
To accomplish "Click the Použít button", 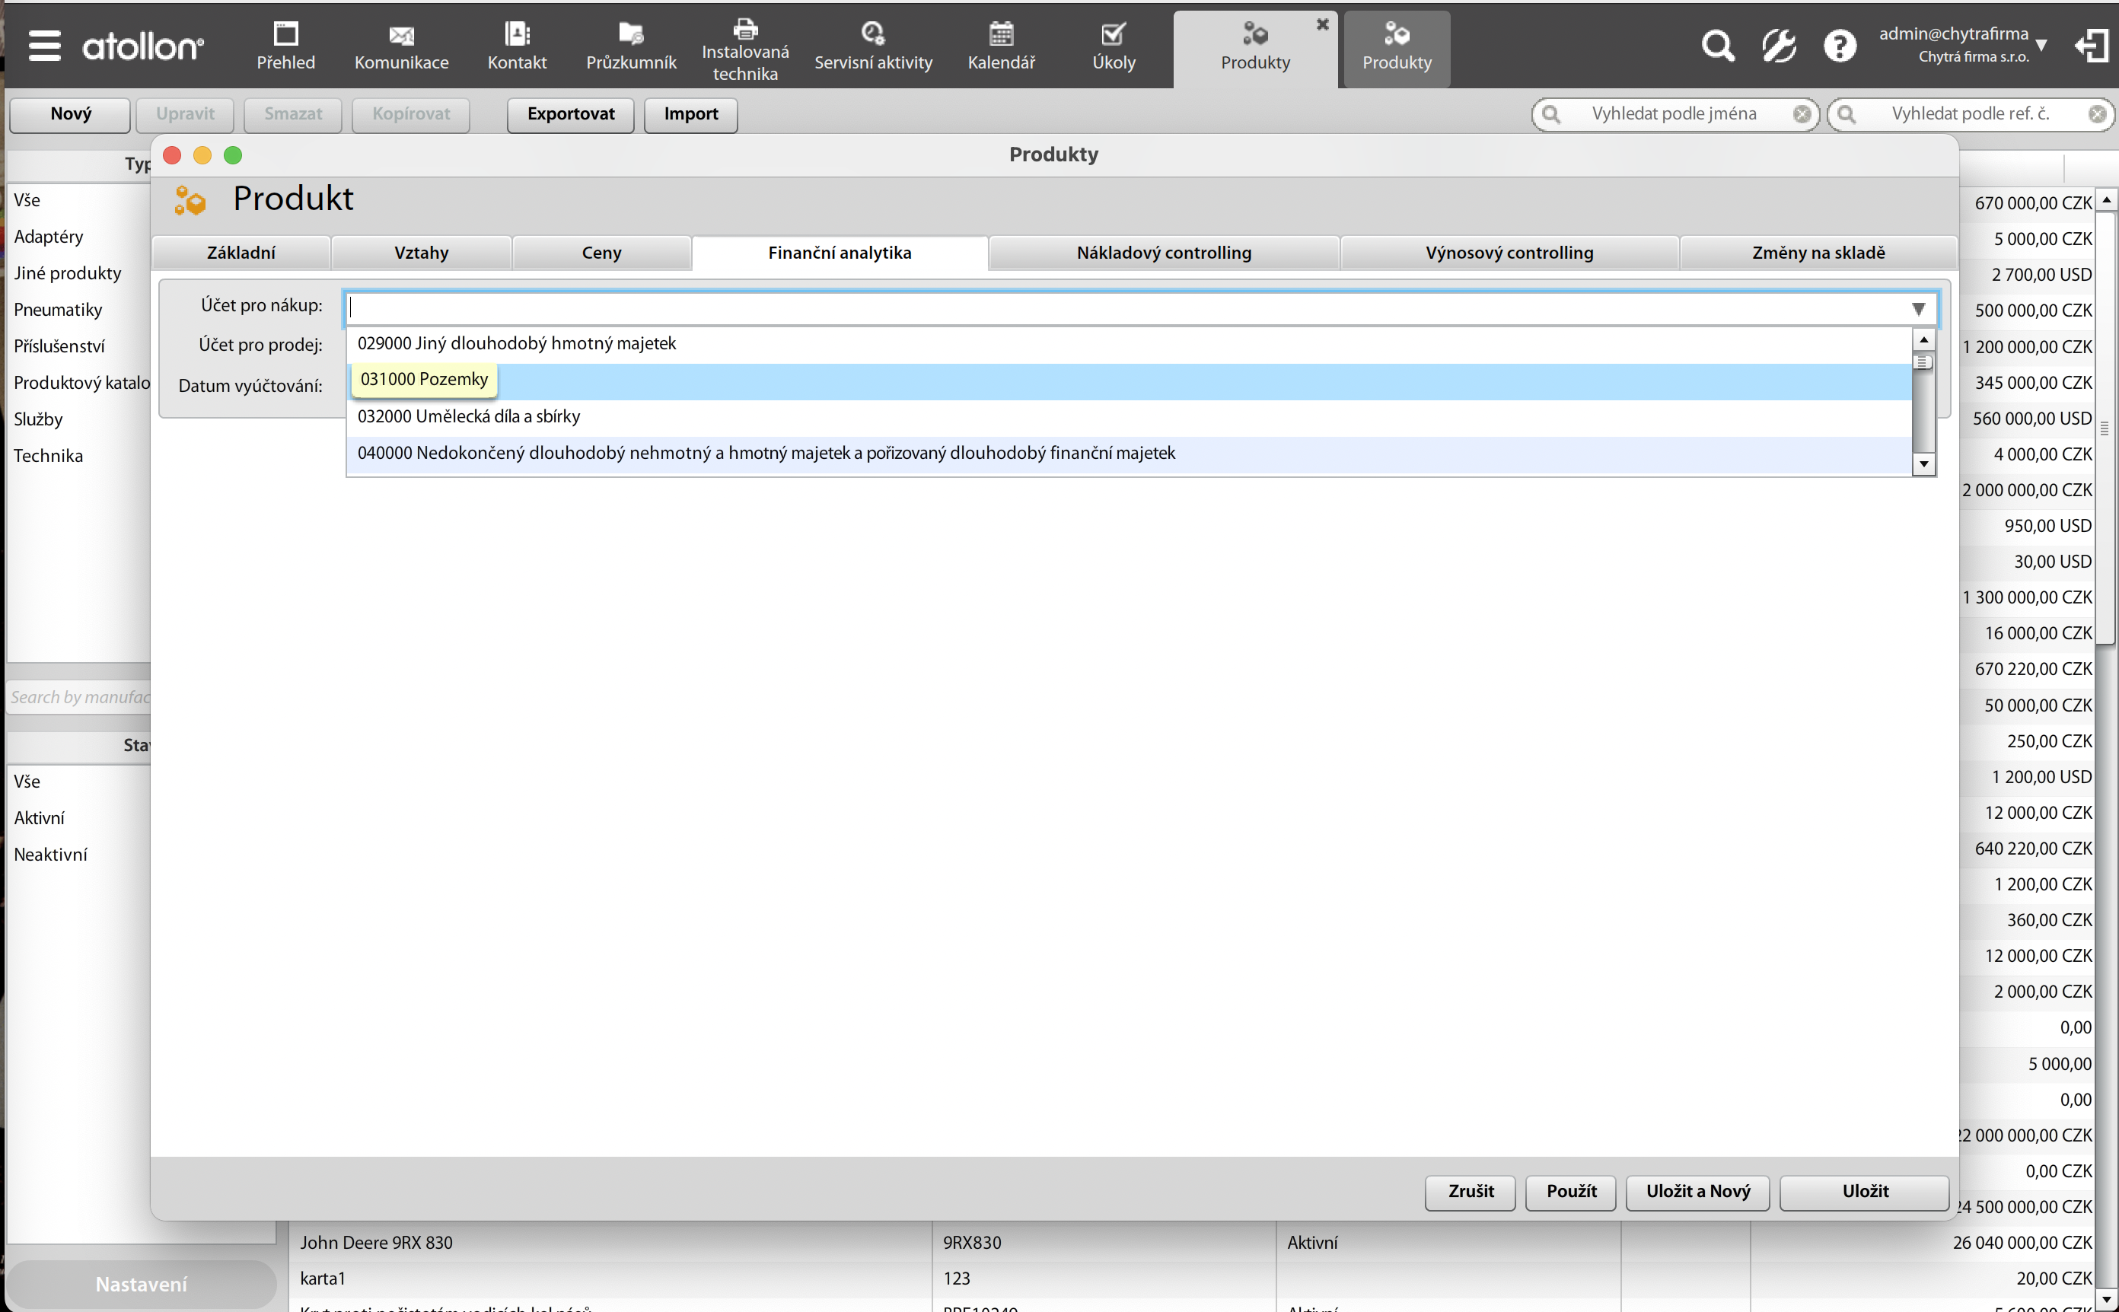I will click(x=1570, y=1192).
